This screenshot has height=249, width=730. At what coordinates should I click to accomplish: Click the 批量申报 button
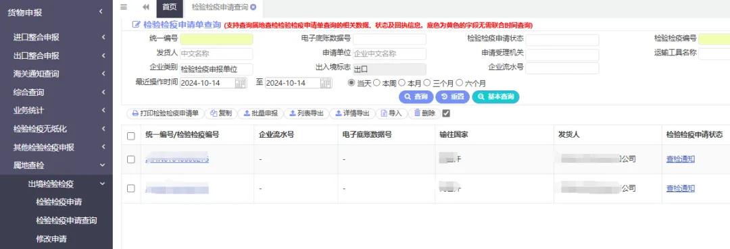tap(260, 113)
